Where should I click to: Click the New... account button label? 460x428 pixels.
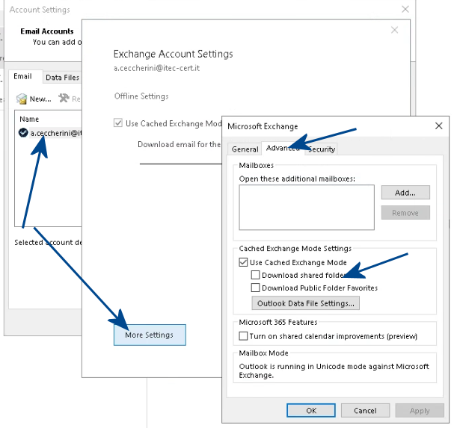40,99
